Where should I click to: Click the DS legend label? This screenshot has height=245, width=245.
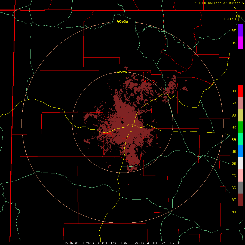coord(234,164)
